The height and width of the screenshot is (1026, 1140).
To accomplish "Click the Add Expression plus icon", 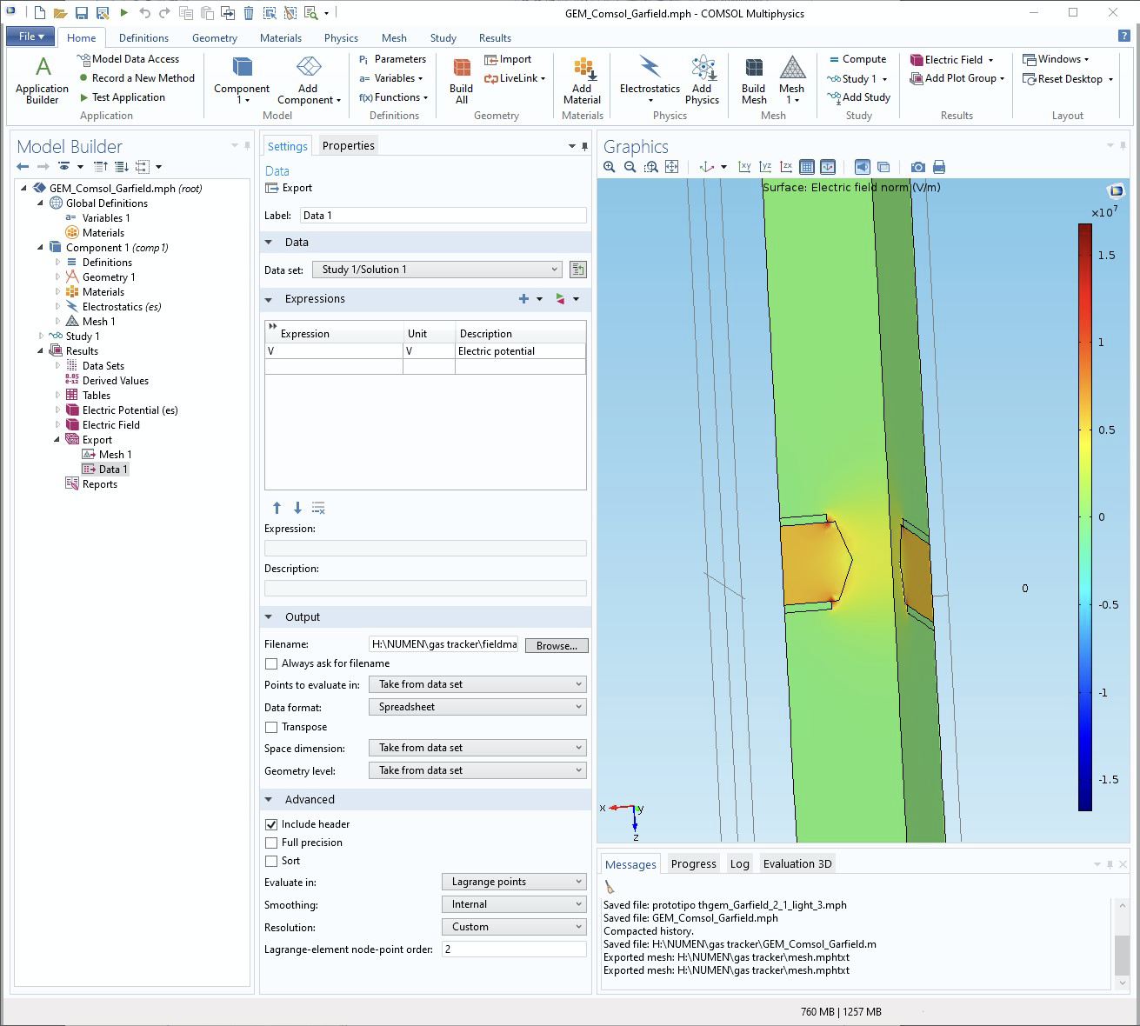I will pyautogui.click(x=523, y=299).
